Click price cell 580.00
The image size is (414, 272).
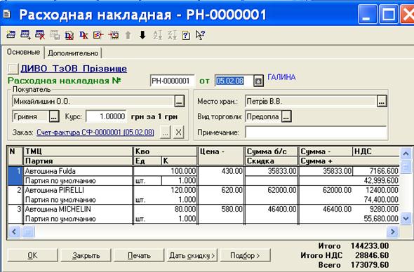(x=221, y=209)
